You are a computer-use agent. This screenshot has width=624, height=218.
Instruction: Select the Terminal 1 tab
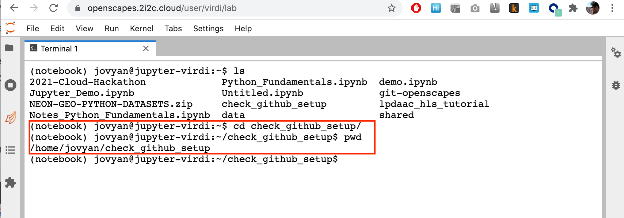point(60,48)
